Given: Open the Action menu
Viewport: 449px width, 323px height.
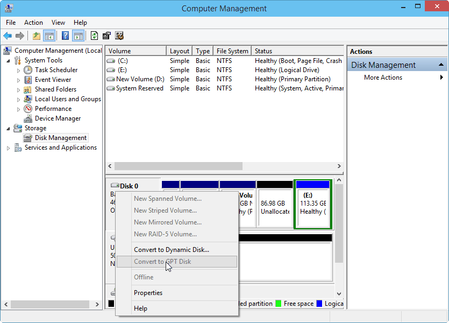Looking at the screenshot, I should click(x=33, y=23).
